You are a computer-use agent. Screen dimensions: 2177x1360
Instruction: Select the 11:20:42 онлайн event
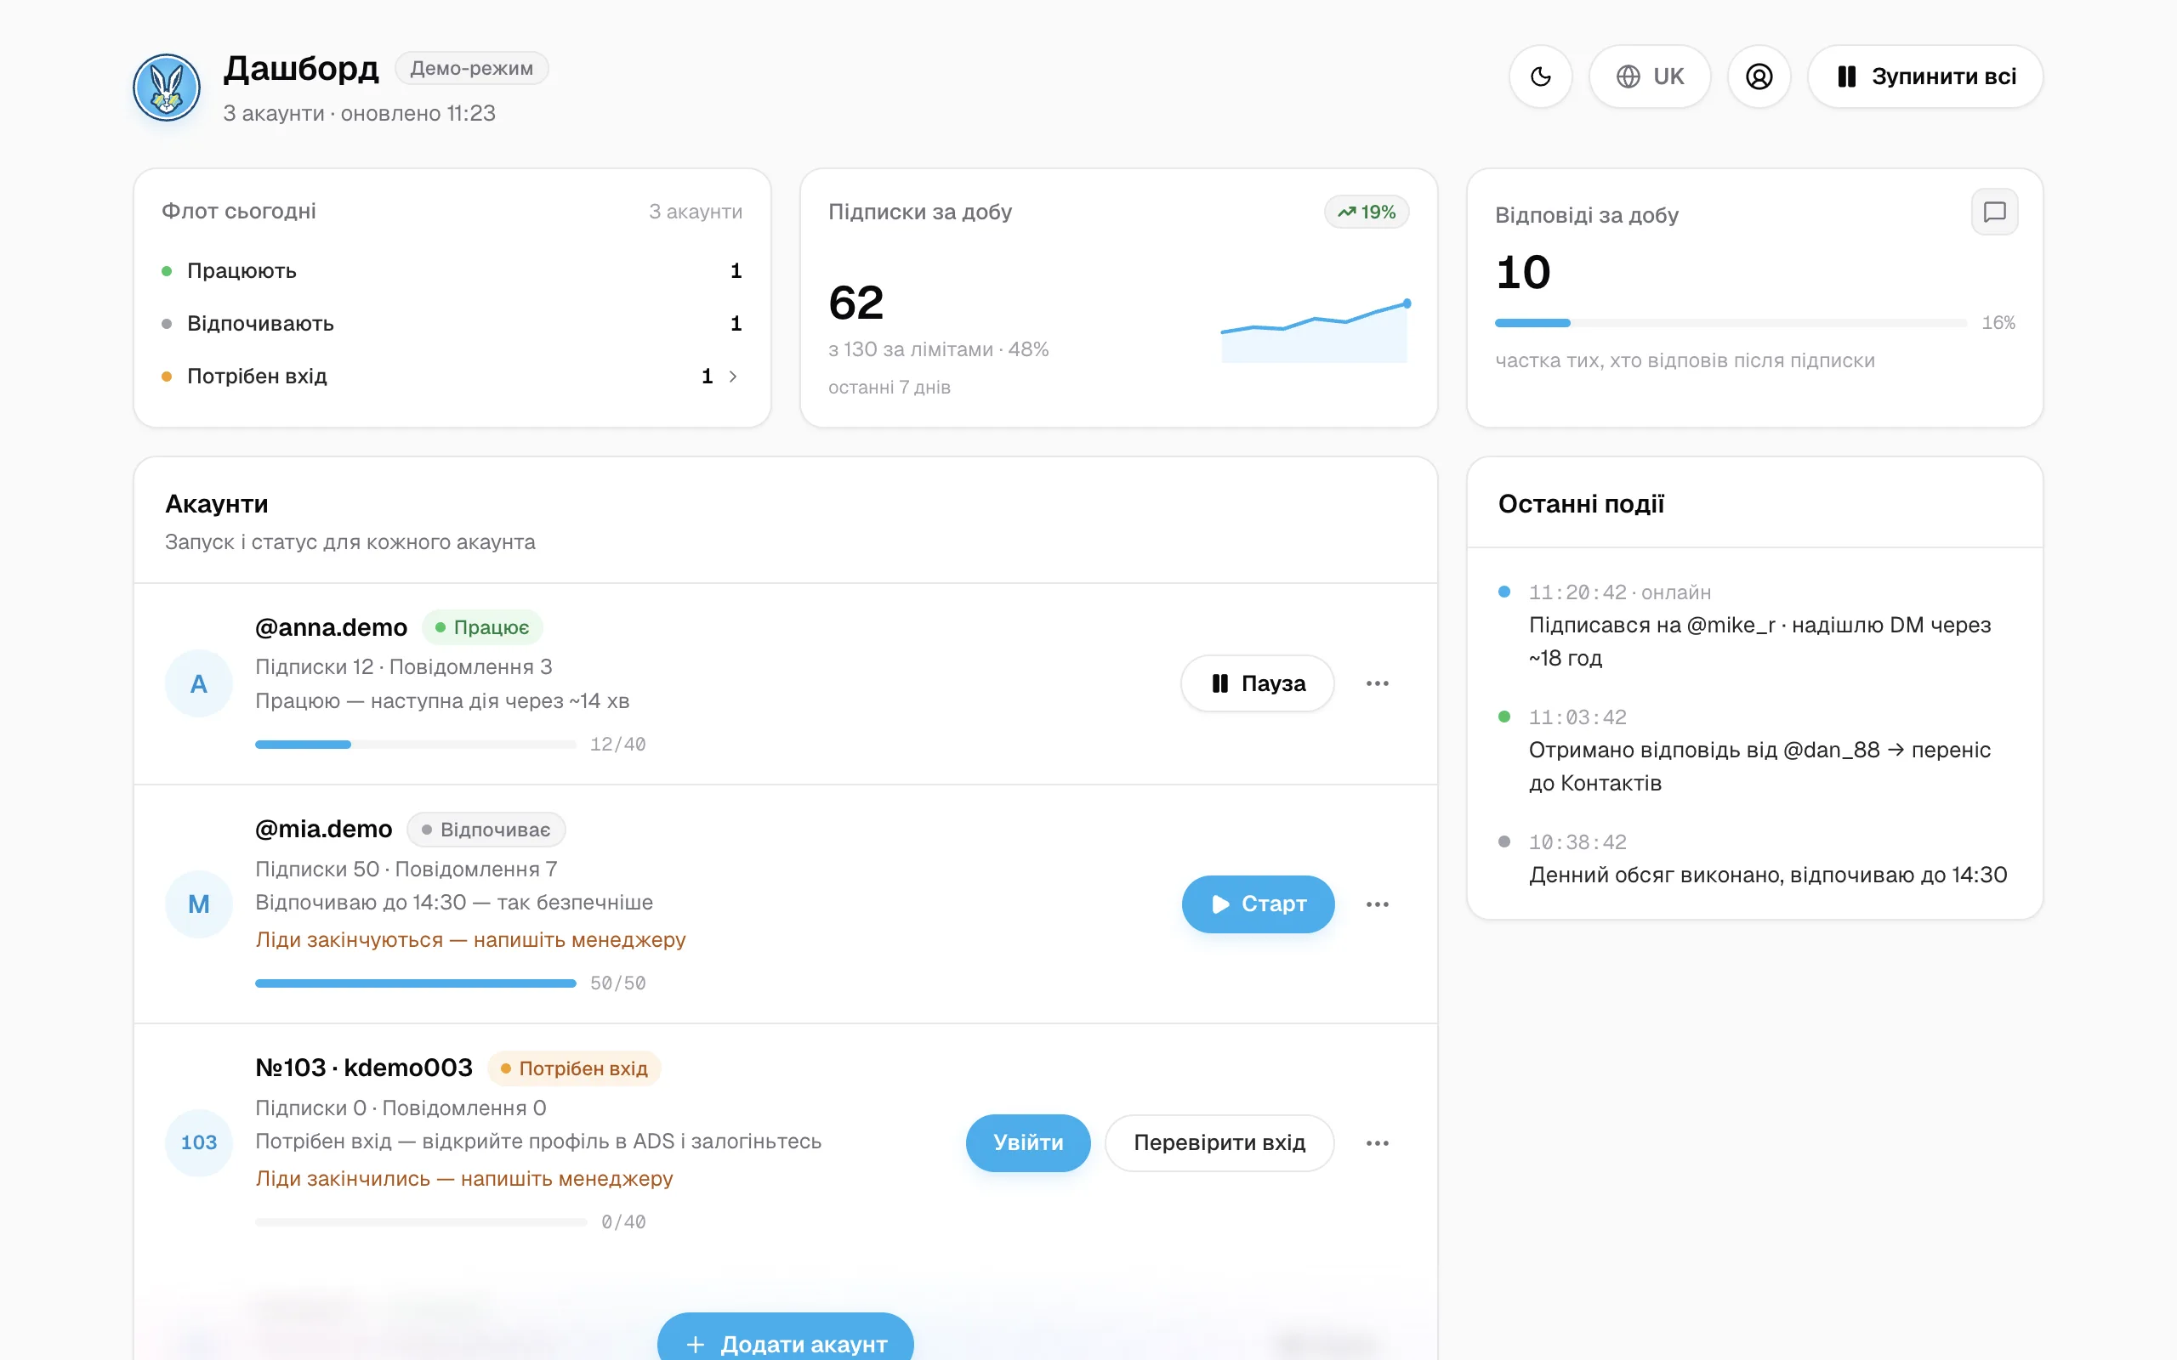1755,626
